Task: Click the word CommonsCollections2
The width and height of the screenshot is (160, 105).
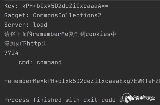Action: (x=67, y=15)
